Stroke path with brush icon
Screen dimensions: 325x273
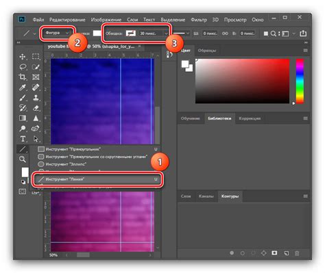pyautogui.click(x=243, y=253)
